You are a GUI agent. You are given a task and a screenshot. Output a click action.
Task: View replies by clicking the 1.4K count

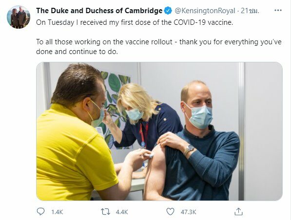click(x=57, y=212)
